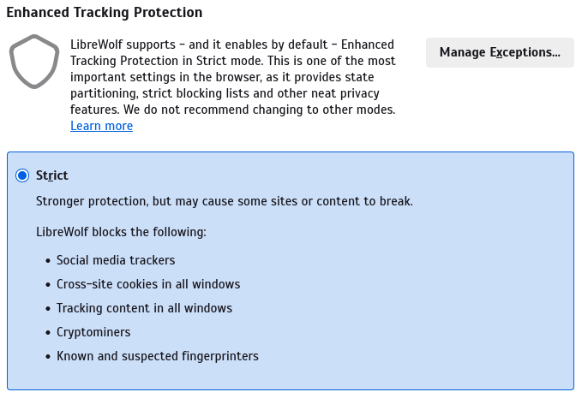The height and width of the screenshot is (398, 582).
Task: Click the Known and suspected fingerprinters item
Action: (158, 356)
